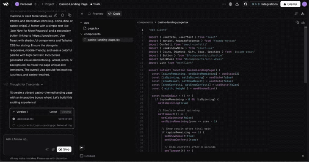Edit the prompt message with the pencil icon
This screenshot has height=162, width=309.
click(55, 15)
